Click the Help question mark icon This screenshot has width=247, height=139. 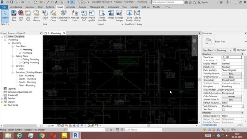[227, 2]
